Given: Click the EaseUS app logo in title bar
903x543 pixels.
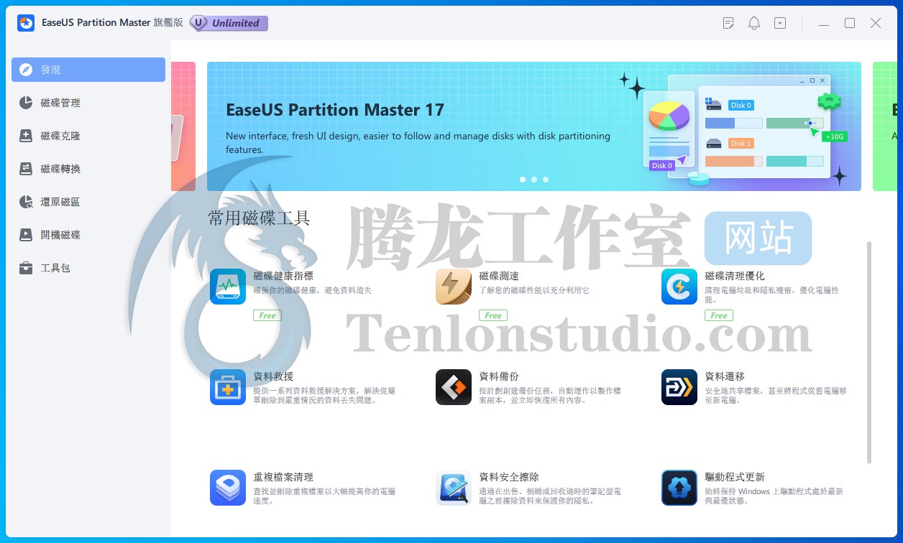Looking at the screenshot, I should tap(26, 23).
